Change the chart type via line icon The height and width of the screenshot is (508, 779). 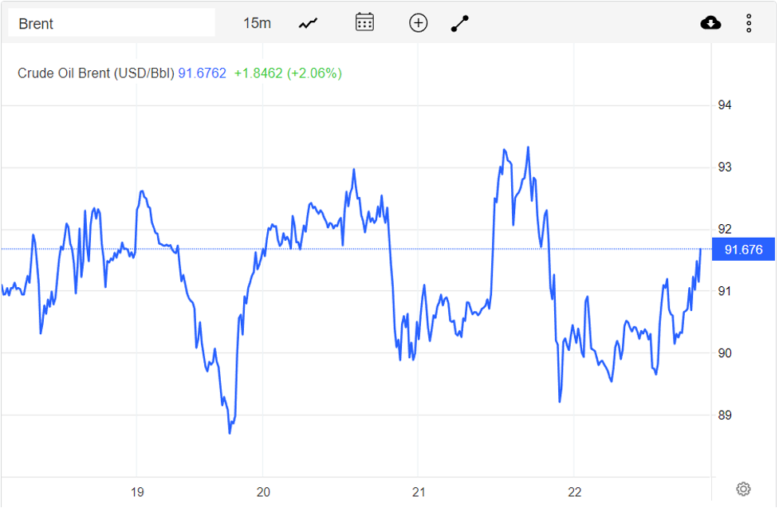(x=308, y=23)
